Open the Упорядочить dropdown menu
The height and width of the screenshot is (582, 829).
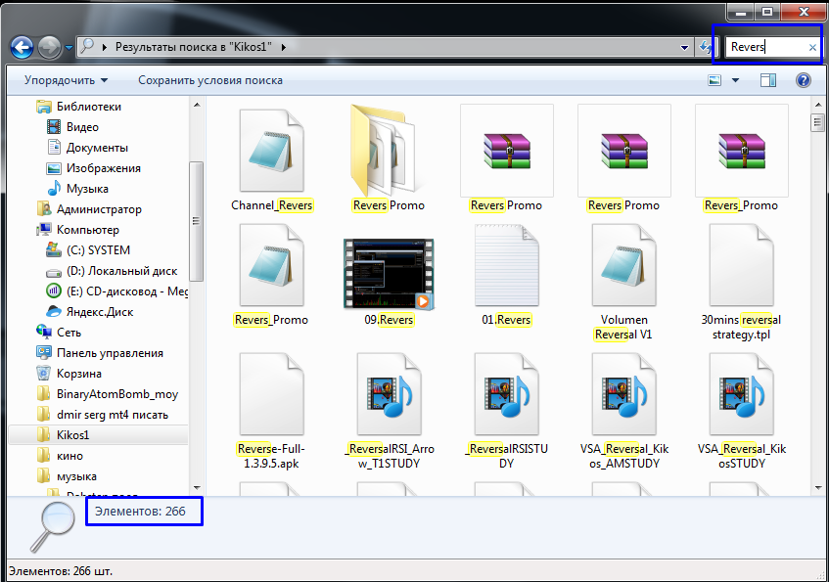(x=66, y=80)
